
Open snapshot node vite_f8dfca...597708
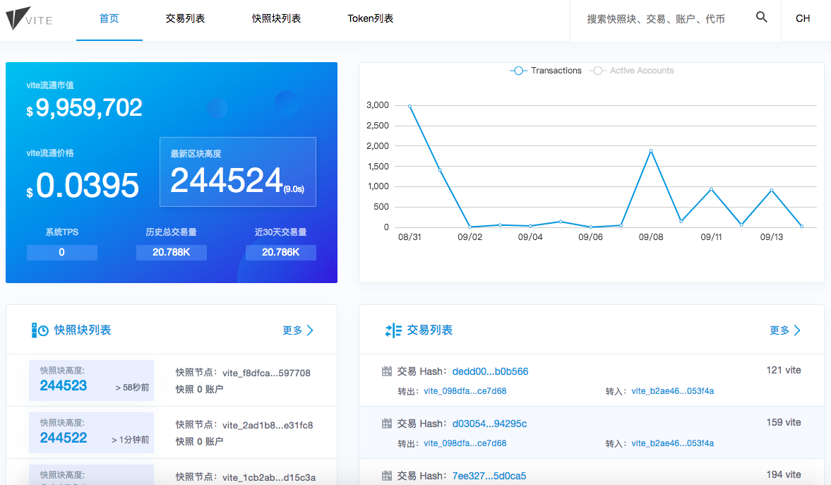(266, 373)
